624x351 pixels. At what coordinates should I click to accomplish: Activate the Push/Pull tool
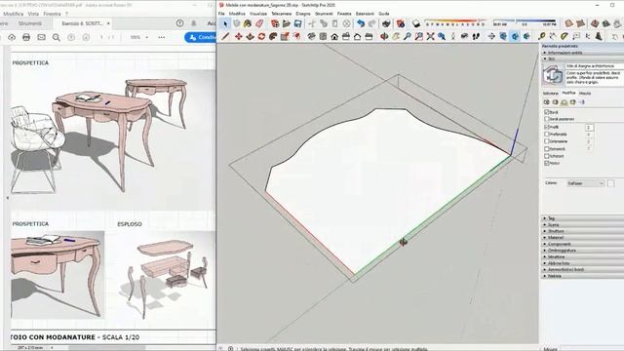click(x=250, y=37)
